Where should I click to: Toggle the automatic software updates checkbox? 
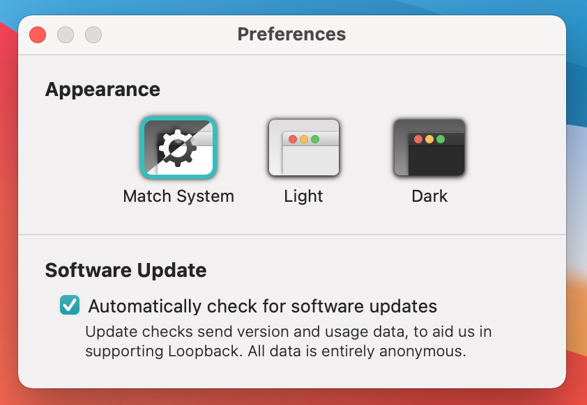click(70, 305)
